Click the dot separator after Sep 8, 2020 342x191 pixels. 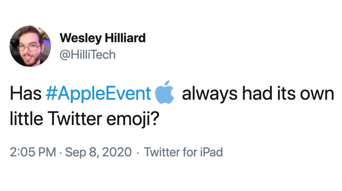(x=138, y=152)
